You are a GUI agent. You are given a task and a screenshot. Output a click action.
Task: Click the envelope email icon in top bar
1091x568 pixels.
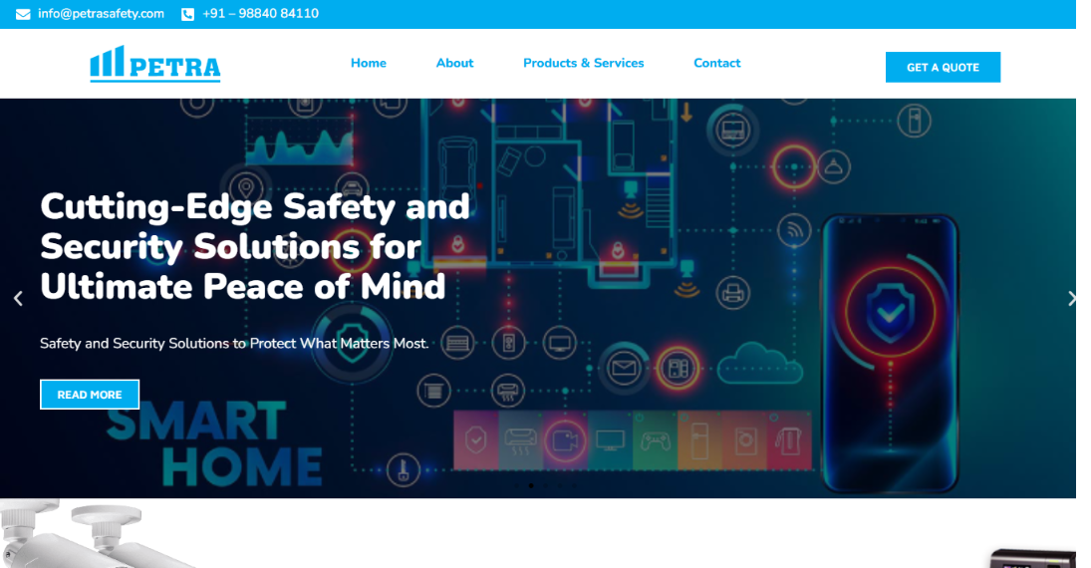click(x=23, y=14)
